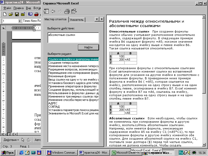Create a new document in Word toolbar

5,14
